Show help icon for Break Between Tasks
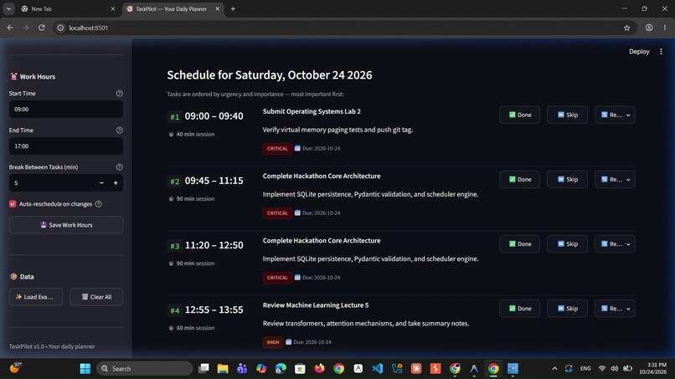Viewport: 675px width, 379px height. [x=119, y=167]
